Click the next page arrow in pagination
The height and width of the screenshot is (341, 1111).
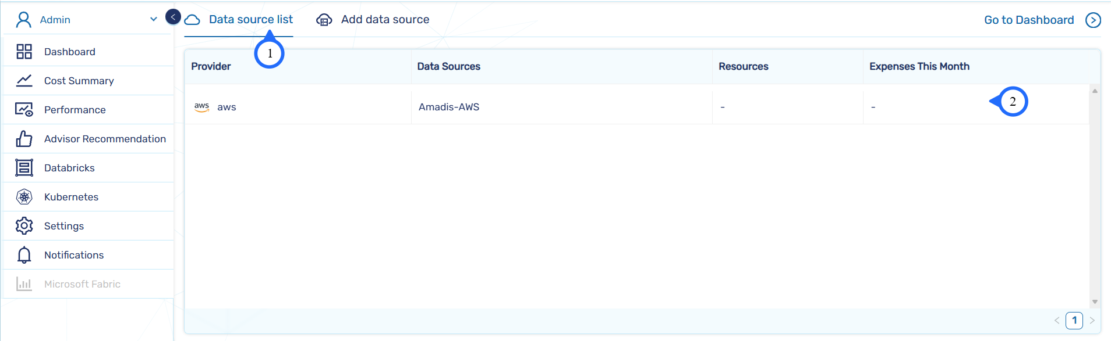1092,320
